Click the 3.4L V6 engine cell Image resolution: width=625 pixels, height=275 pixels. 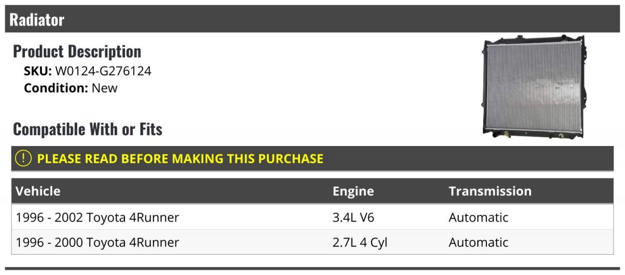(x=353, y=217)
